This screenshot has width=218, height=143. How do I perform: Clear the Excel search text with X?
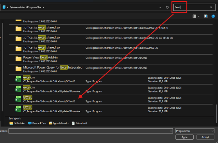pyautogui.click(x=211, y=7)
